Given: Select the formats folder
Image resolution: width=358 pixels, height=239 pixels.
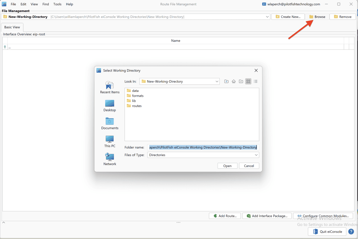Looking at the screenshot, I should (x=135, y=96).
